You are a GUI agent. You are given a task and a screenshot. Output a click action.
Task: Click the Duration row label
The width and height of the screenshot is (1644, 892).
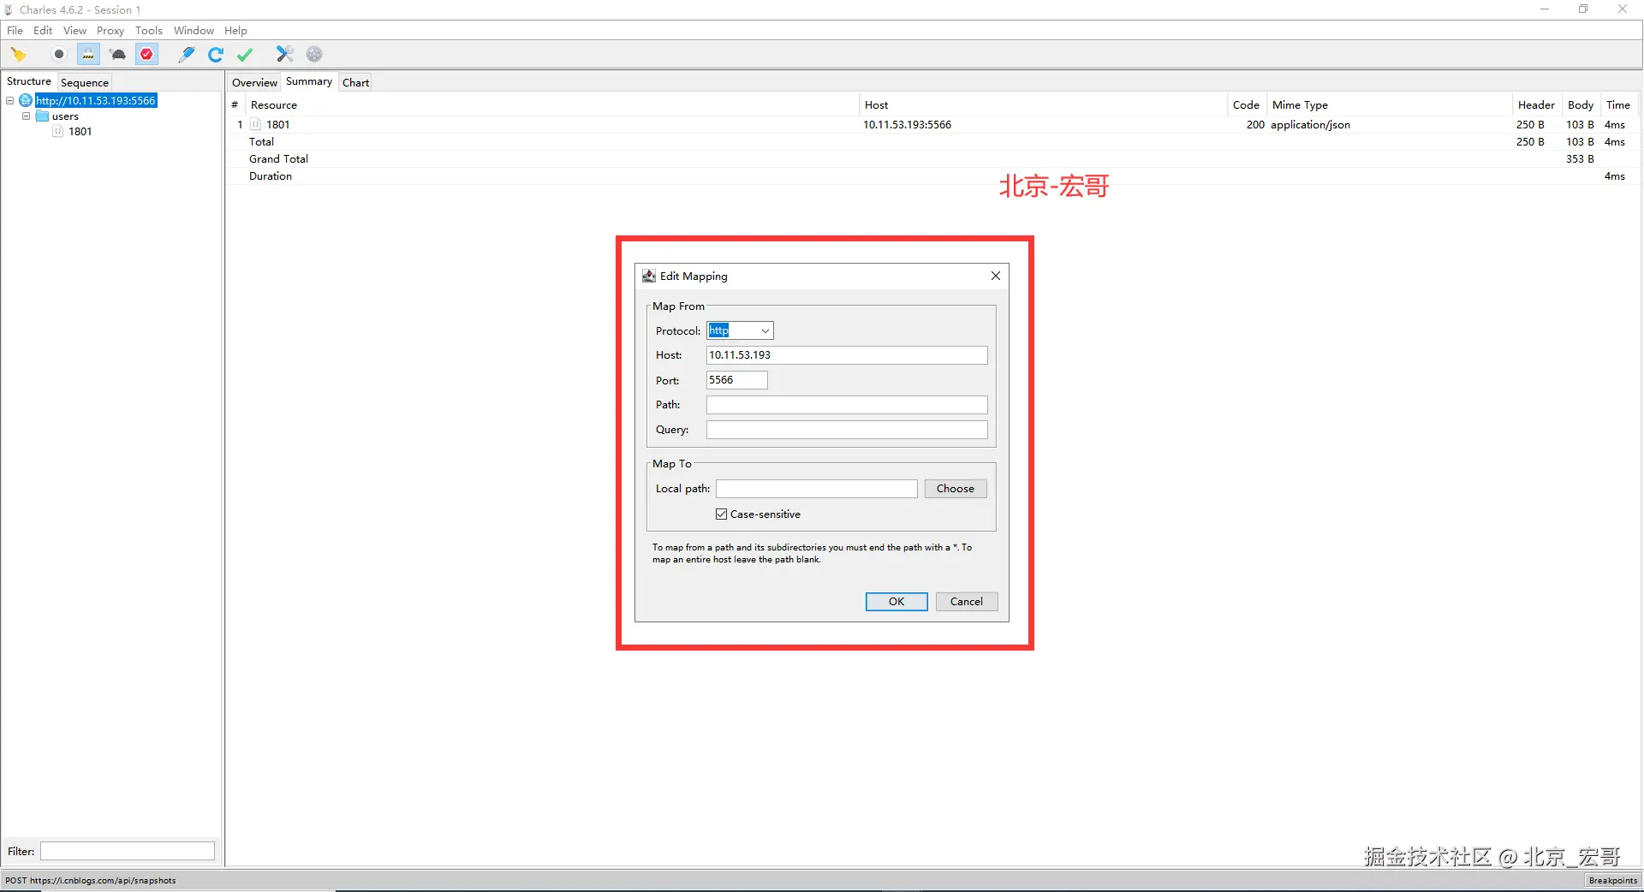[271, 176]
